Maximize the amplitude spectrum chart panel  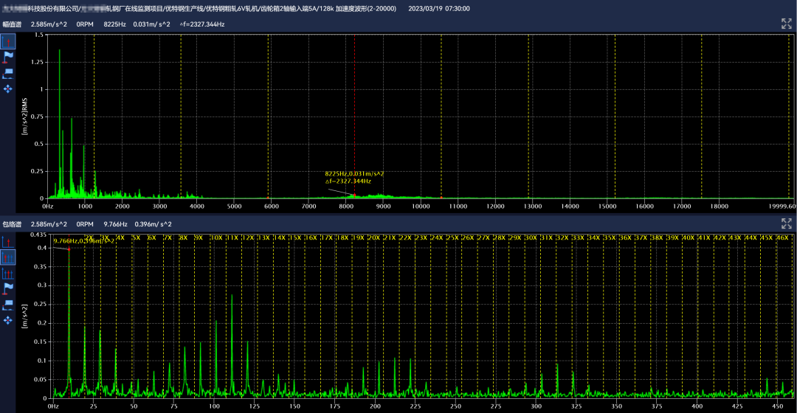click(786, 24)
